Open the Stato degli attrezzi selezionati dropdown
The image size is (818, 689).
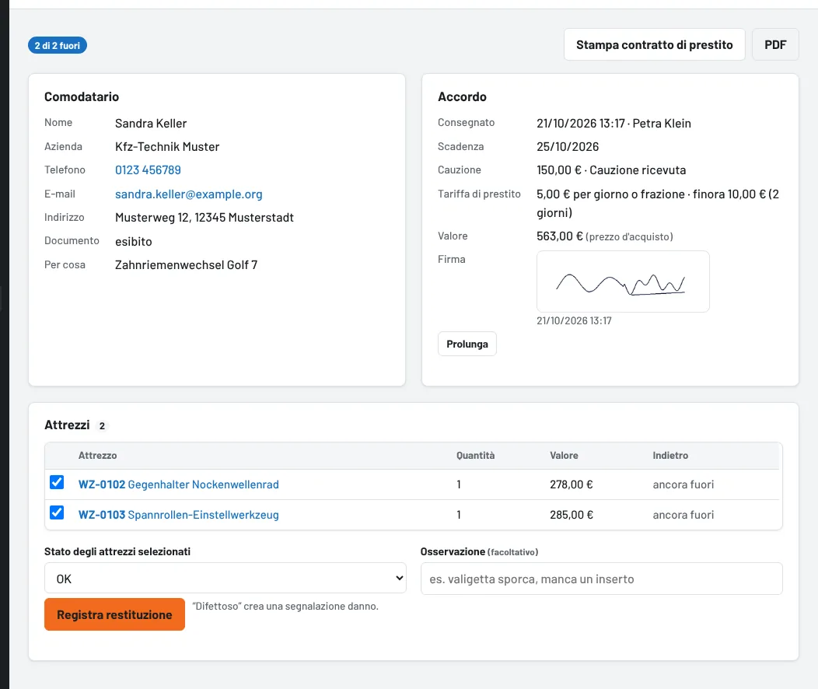coord(225,578)
